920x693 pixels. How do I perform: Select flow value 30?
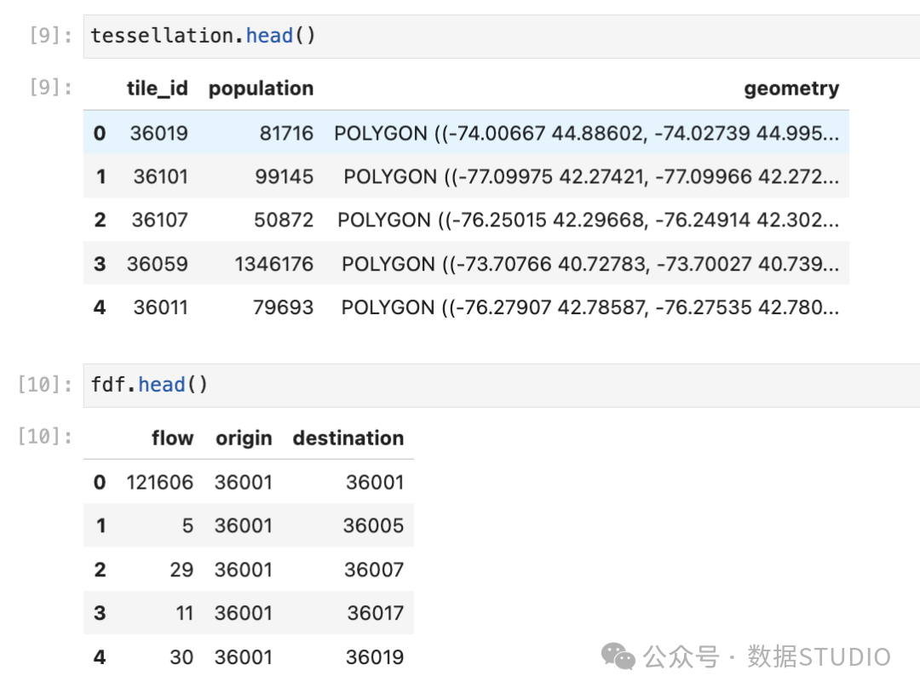(181, 656)
